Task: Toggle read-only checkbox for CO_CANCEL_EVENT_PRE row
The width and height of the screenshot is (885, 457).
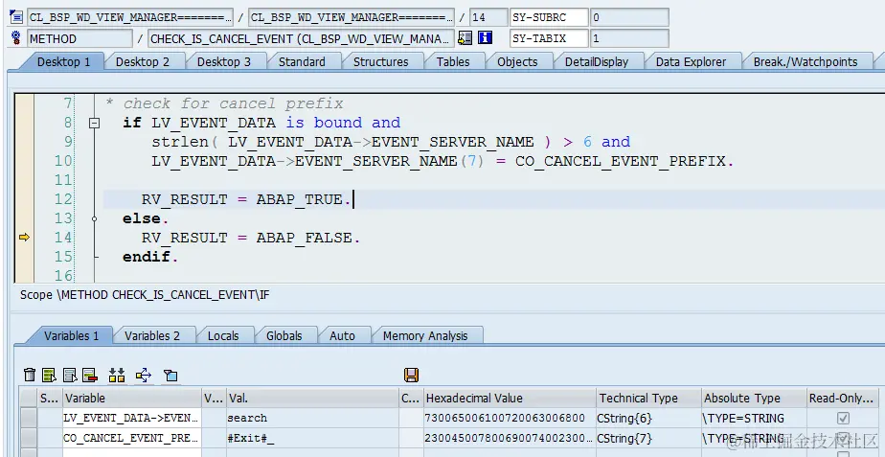Action: 843,438
